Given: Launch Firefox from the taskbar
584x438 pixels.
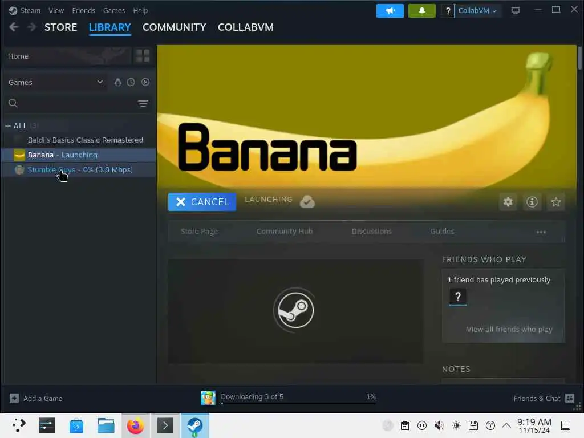Looking at the screenshot, I should pos(136,425).
